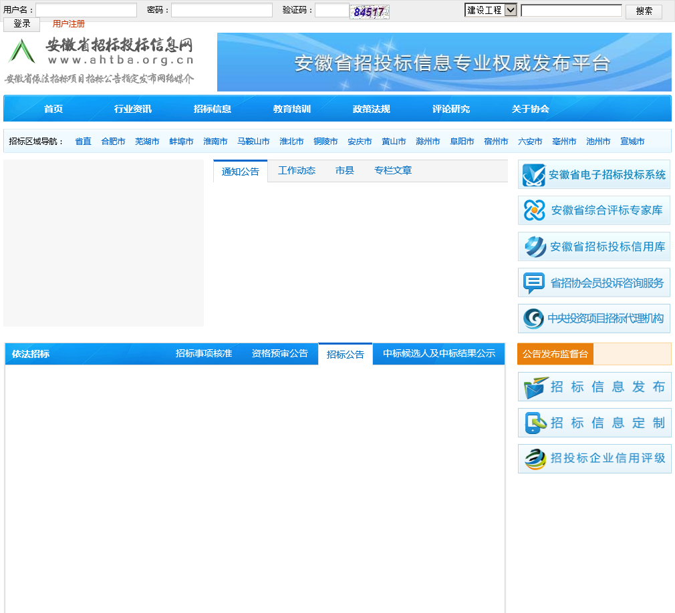This screenshot has width=675, height=613.
Task: Switch to the 招标事项核准 tab
Action: (204, 353)
